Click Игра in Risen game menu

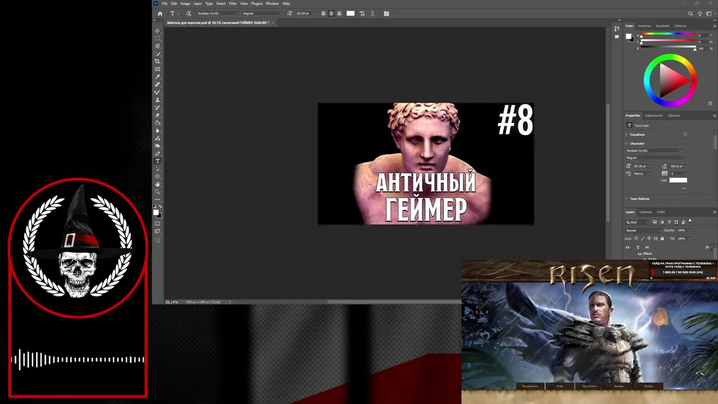[560, 386]
